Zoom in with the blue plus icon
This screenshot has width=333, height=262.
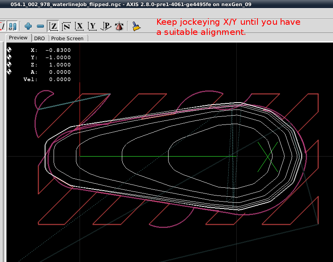[28, 26]
